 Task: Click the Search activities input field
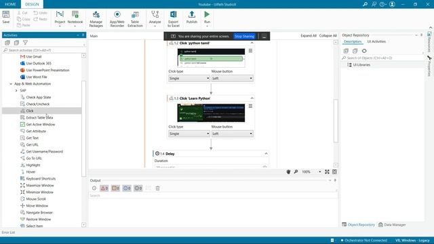[44, 50]
